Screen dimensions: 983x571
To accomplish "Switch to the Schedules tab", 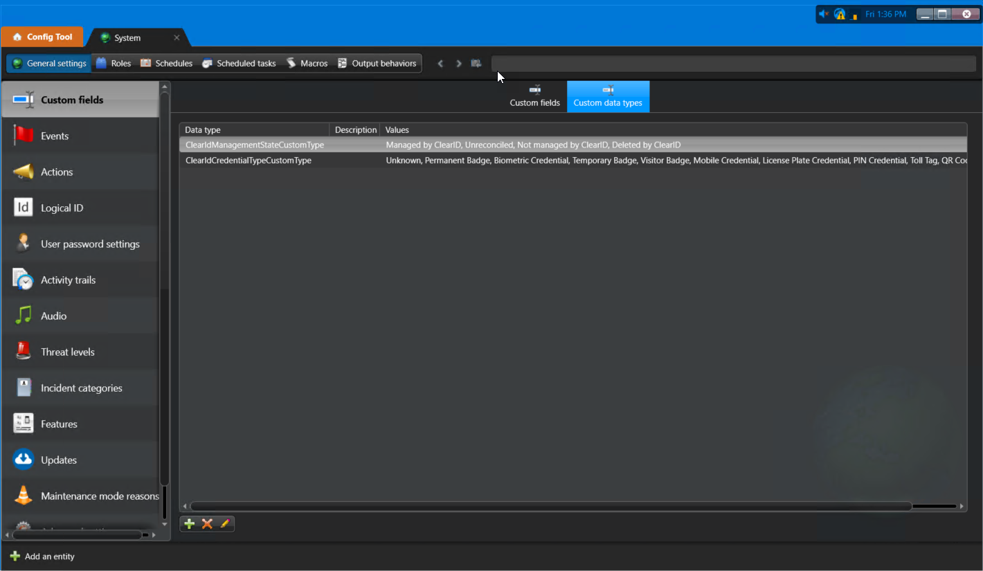I will [165, 63].
